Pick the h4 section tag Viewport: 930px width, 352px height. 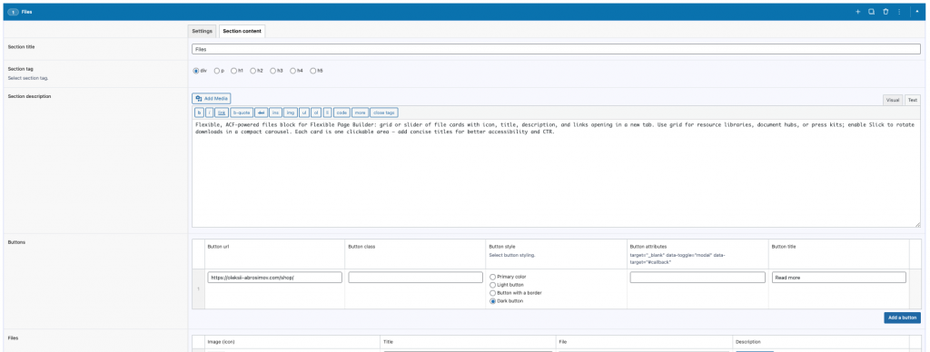pos(293,71)
